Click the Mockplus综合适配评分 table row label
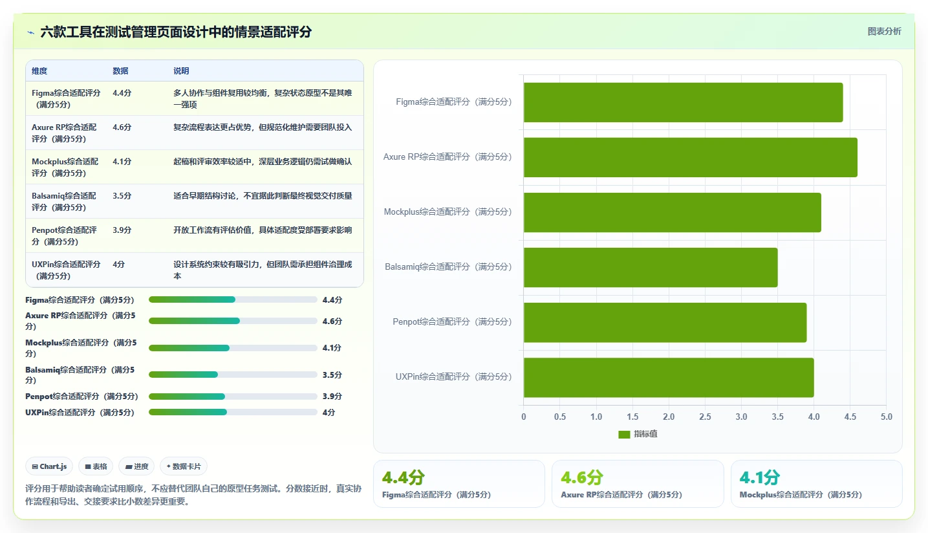Viewport: 928px width, 533px height. [65, 167]
